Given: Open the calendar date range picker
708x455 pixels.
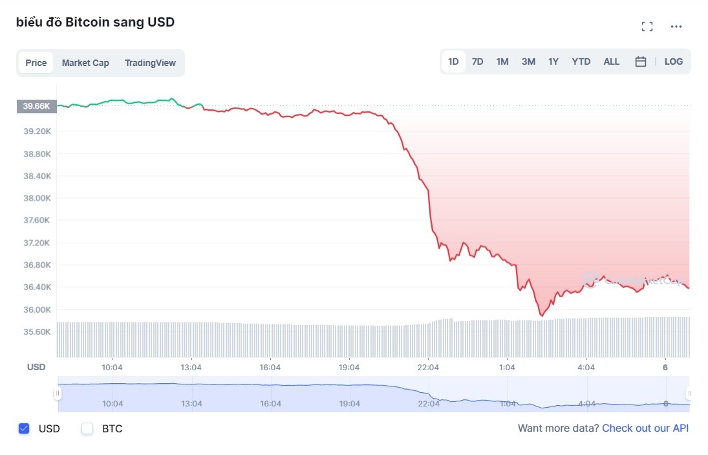Looking at the screenshot, I should pos(640,61).
